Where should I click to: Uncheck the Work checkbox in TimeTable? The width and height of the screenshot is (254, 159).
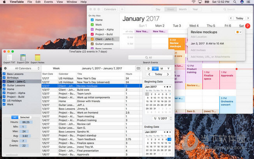click(4, 104)
